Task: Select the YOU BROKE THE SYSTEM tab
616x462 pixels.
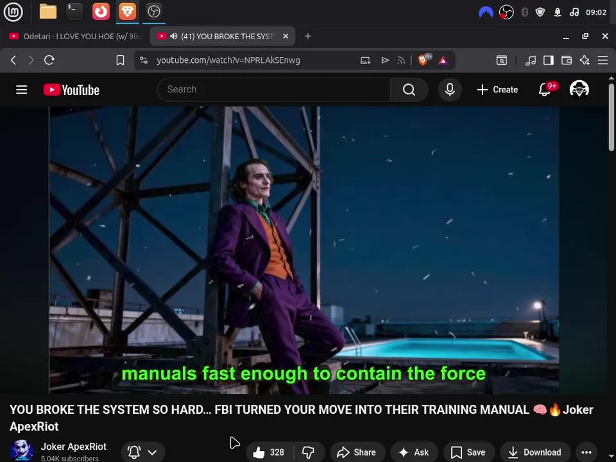Action: click(x=222, y=36)
